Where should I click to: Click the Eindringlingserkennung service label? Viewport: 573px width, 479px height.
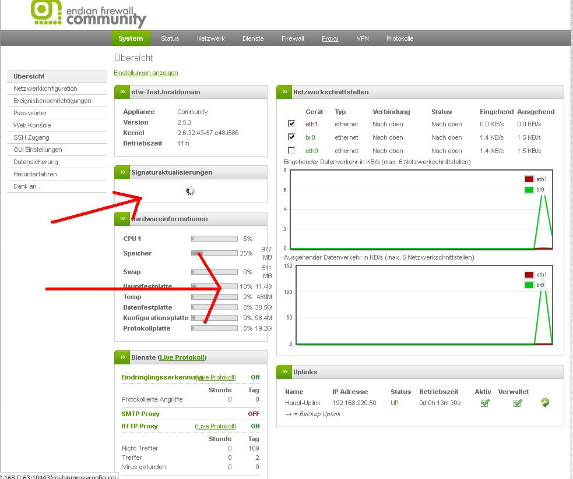(161, 377)
